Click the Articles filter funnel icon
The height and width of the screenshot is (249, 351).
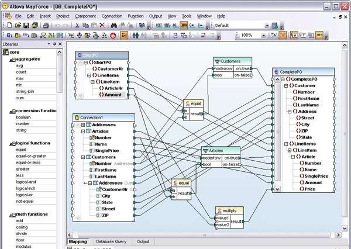[x=205, y=151]
